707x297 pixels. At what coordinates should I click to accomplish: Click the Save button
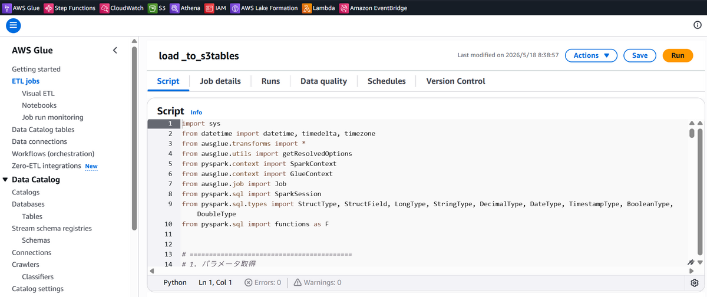(x=640, y=55)
